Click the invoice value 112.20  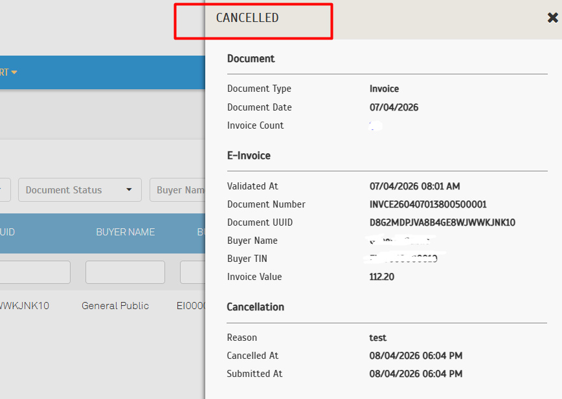pos(382,277)
